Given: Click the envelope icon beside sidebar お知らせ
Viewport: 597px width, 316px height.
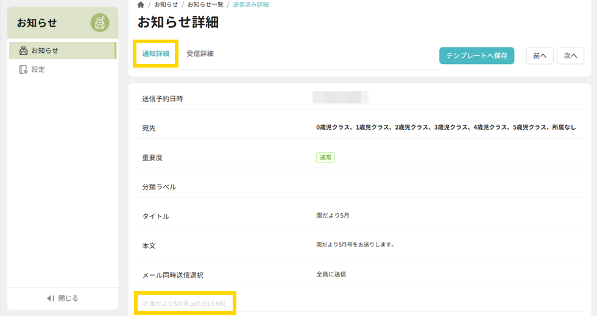Looking at the screenshot, I should [23, 51].
